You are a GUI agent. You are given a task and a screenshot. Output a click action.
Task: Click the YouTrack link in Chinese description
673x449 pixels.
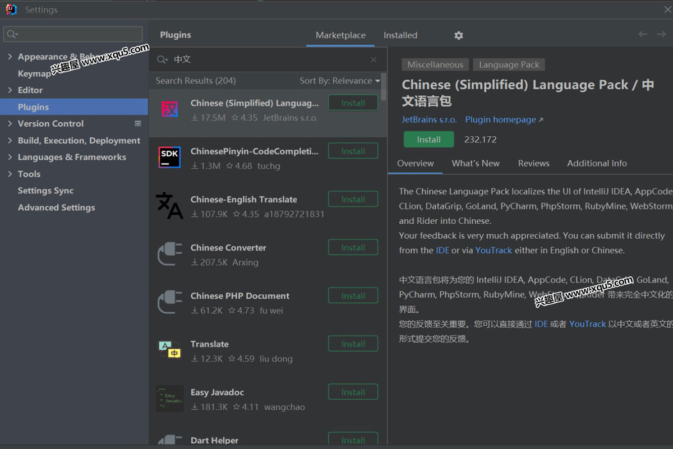pyautogui.click(x=587, y=324)
